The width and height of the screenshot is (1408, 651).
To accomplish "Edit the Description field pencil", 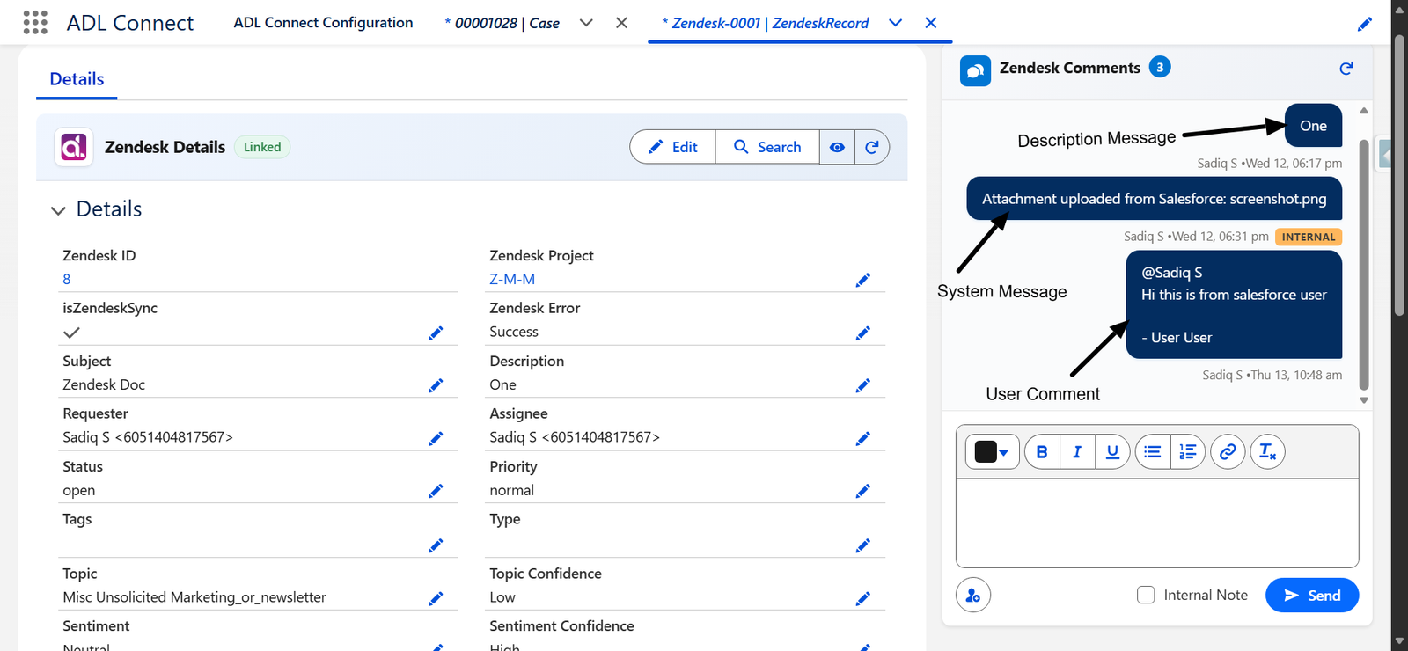I will 863,385.
